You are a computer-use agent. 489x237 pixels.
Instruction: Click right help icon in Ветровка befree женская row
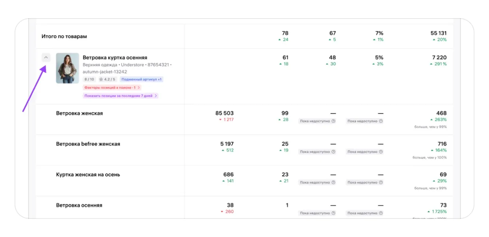pos(381,152)
